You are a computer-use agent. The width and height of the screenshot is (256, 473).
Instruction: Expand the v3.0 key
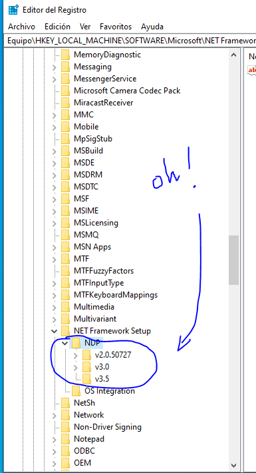[x=76, y=368]
